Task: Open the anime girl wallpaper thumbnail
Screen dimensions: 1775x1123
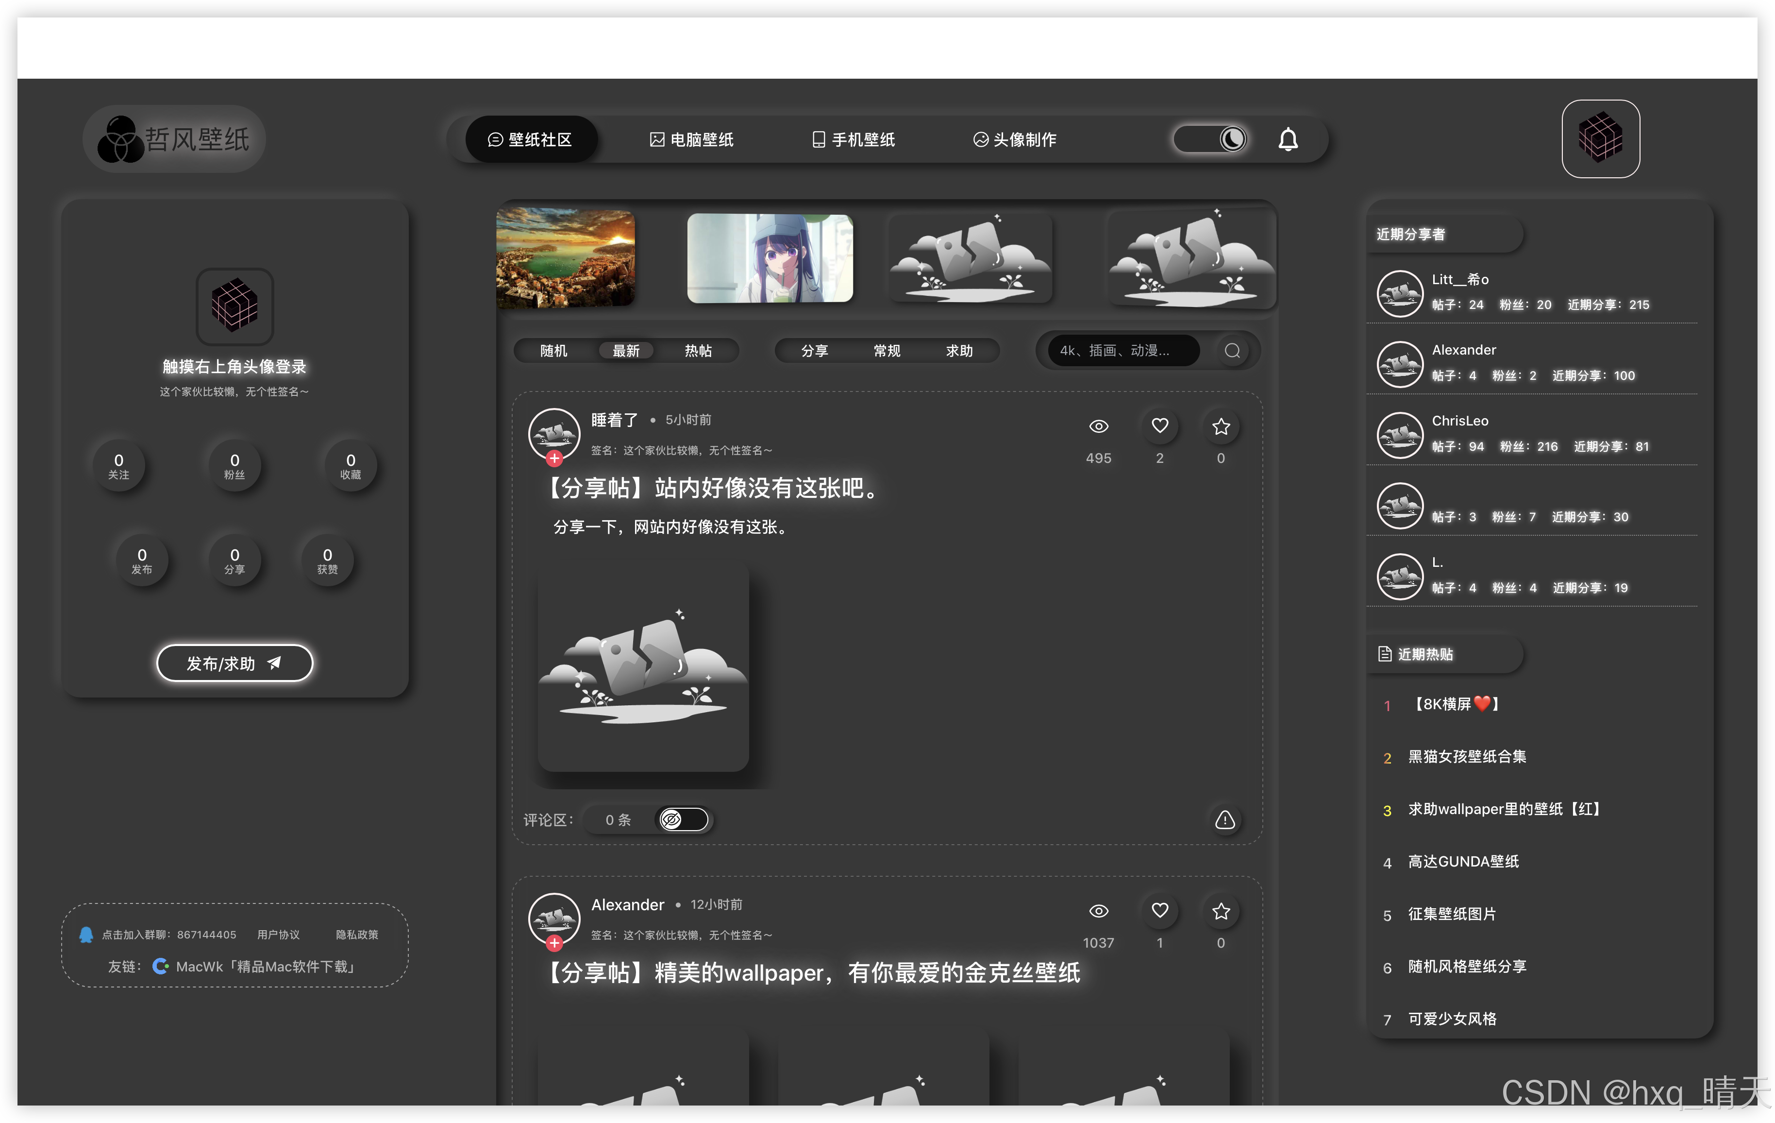Action: (770, 258)
